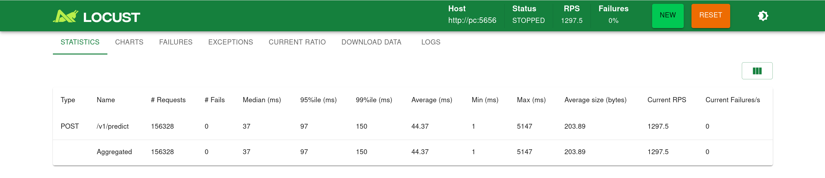Click the header RPS value 1297.5
Screen dimensions: 825x178
tap(572, 21)
